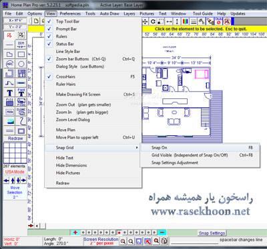Click the flashlight search icon in toolbar

(210, 21)
